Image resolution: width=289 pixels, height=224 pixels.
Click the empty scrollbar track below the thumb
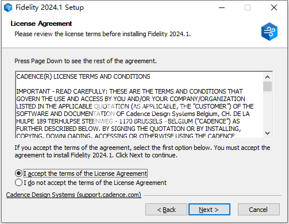coord(267,110)
